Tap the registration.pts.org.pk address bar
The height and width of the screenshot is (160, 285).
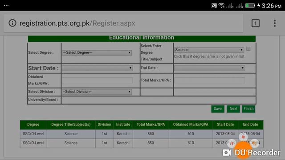point(123,23)
